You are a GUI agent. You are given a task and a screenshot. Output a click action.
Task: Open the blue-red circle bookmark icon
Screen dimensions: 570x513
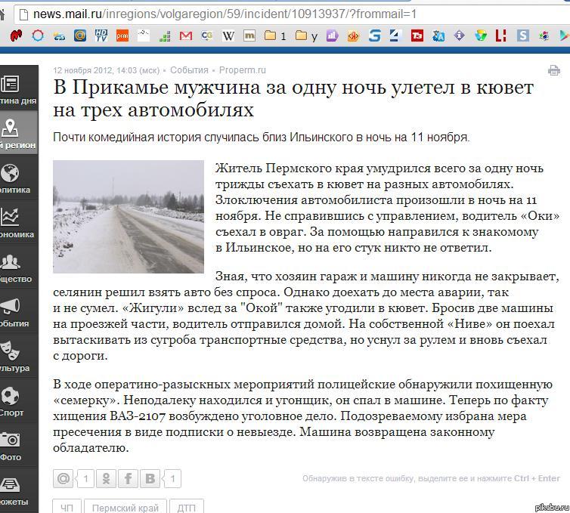coord(38,36)
